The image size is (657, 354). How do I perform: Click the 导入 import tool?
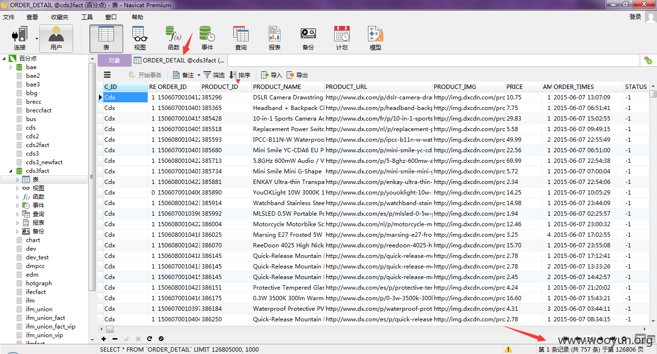click(272, 75)
